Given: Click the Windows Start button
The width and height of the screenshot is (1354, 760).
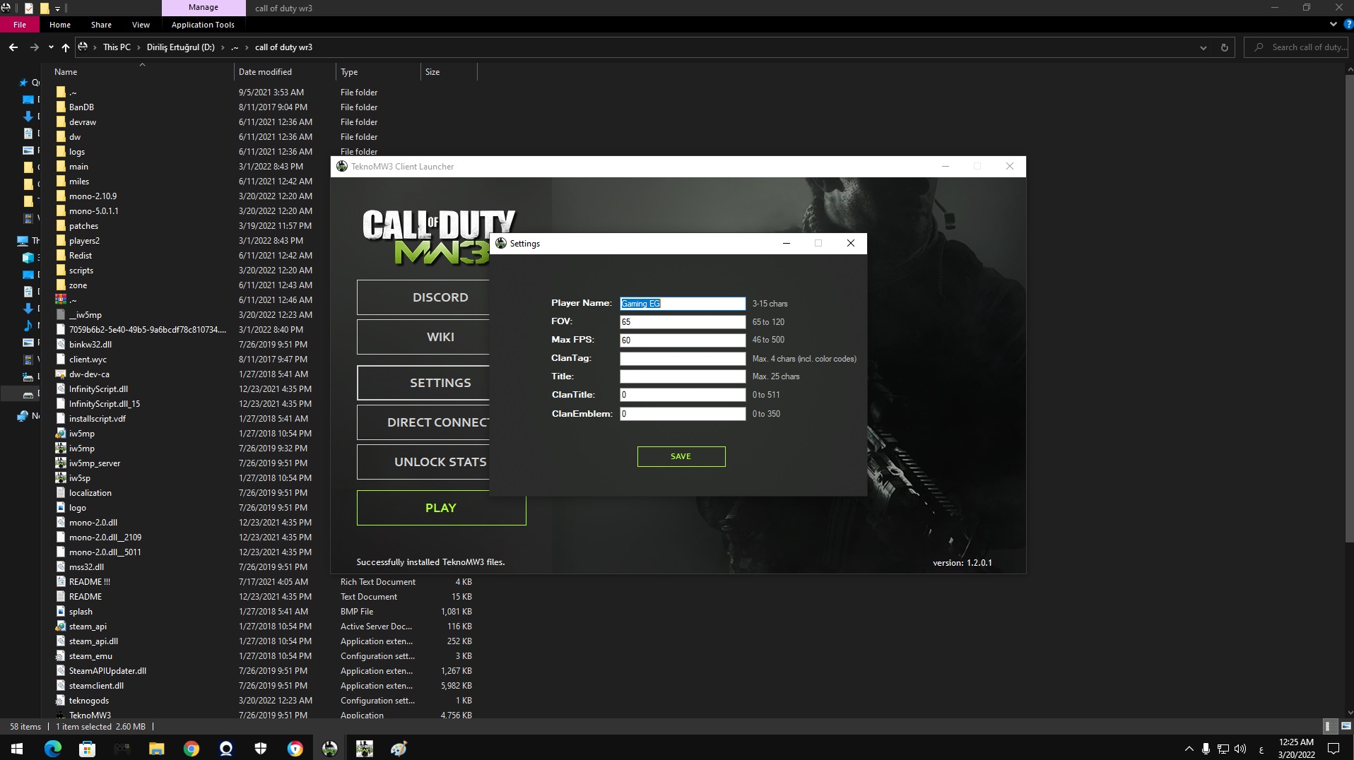Looking at the screenshot, I should point(17,749).
